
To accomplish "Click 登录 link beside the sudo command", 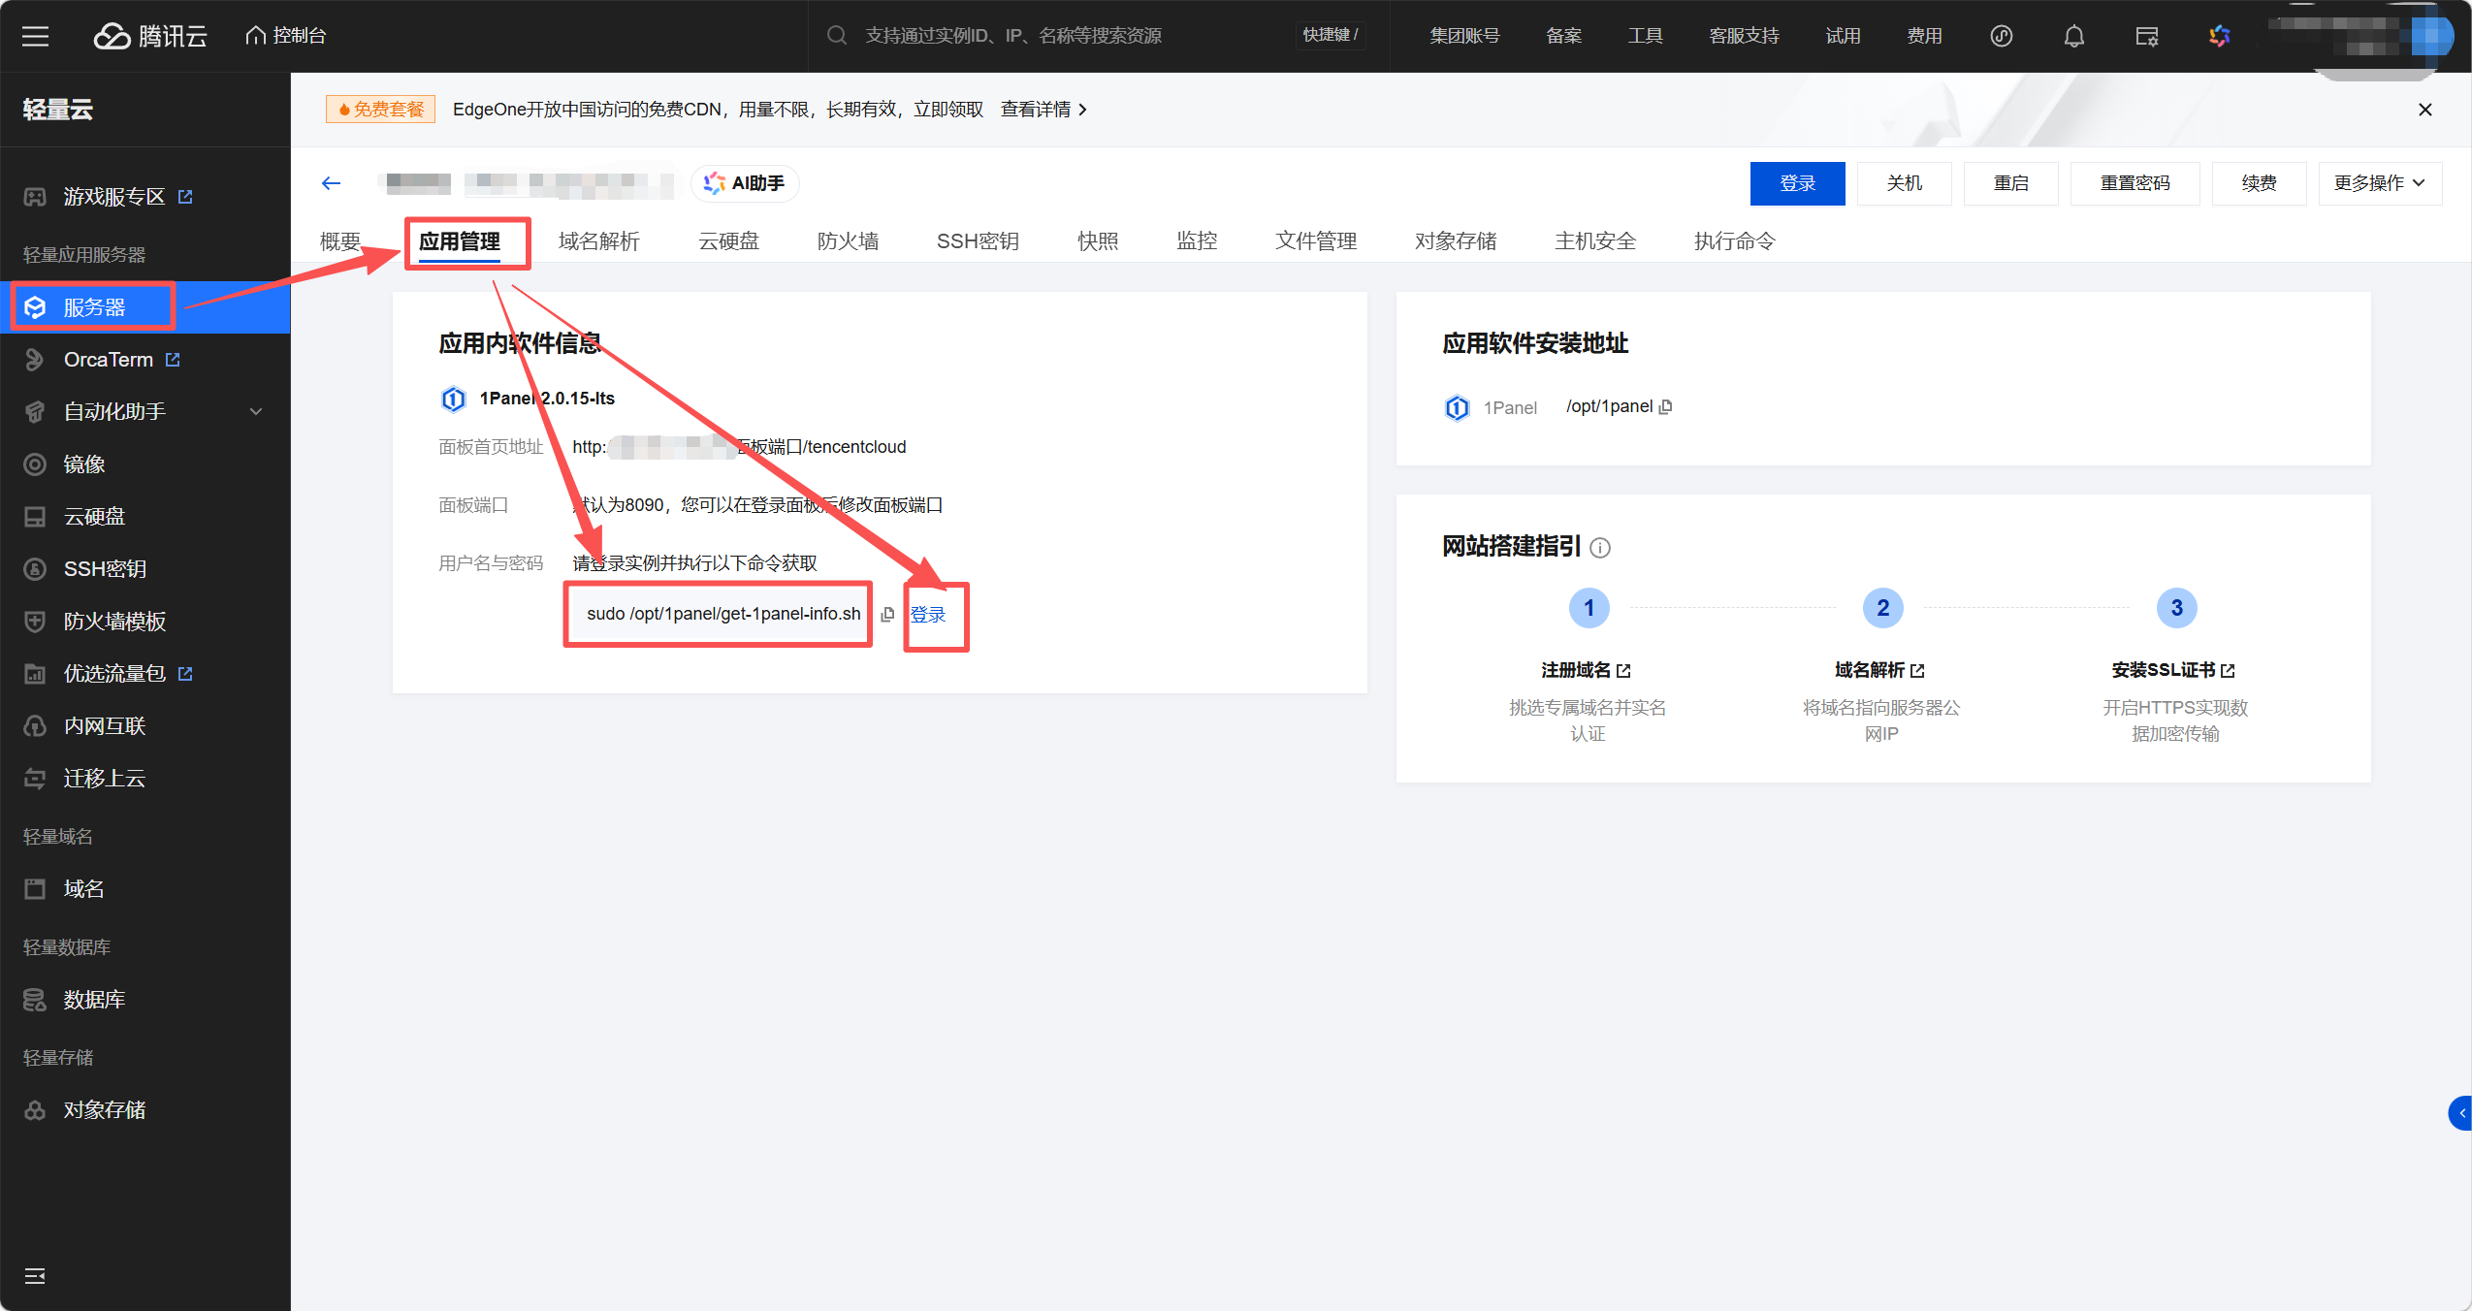I will point(928,615).
